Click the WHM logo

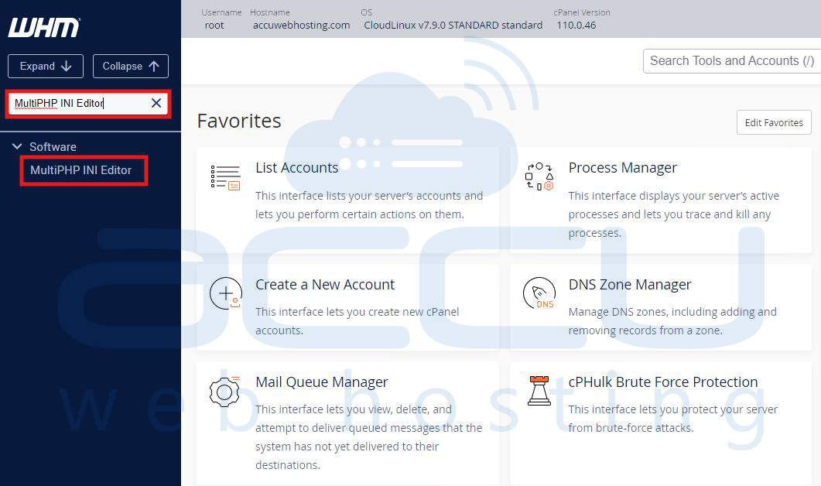tap(44, 28)
